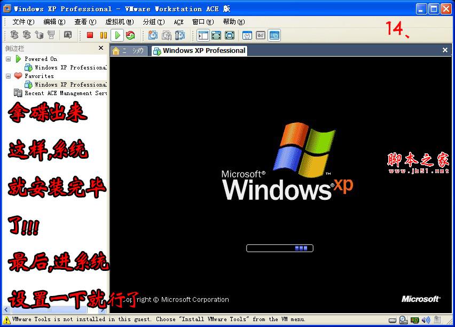The image size is (455, 327).
Task: Select Windows XP Professional under Favorites
Action: click(x=66, y=84)
